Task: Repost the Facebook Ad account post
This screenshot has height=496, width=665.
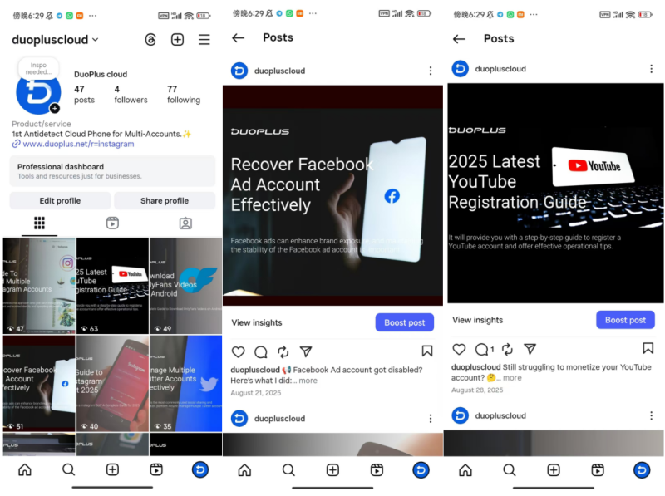Action: 283,352
